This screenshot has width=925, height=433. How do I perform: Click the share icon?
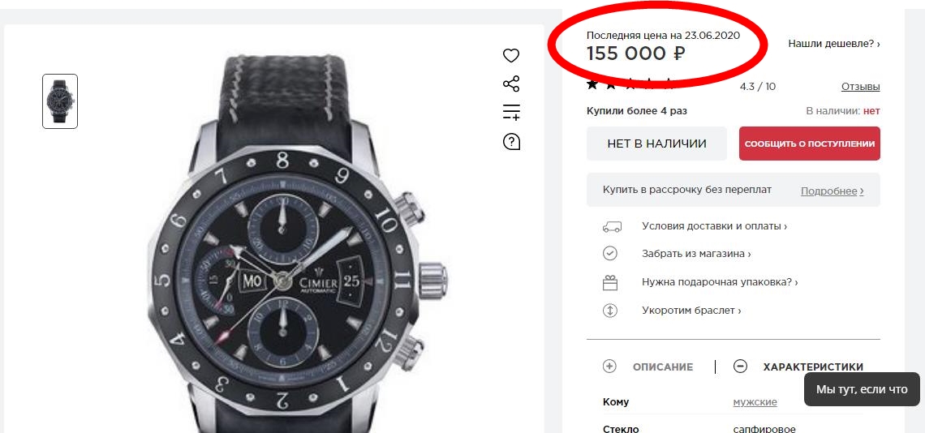click(x=511, y=84)
